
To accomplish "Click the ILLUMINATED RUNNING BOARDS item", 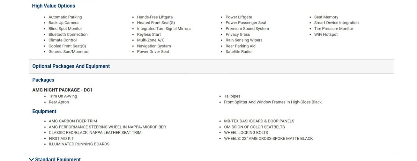I will [x=79, y=144].
